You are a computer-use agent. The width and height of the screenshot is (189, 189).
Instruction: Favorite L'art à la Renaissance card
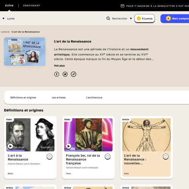click(50, 156)
